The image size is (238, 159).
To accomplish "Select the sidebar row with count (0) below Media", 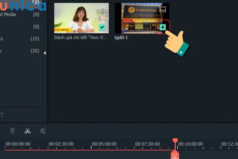I will pos(19,27).
